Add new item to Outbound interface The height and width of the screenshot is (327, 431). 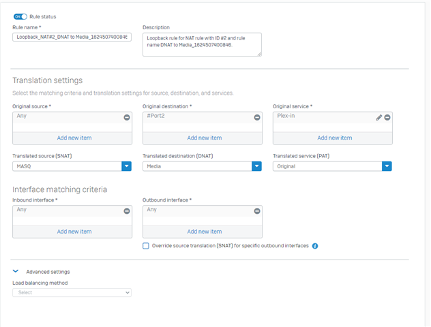click(204, 232)
